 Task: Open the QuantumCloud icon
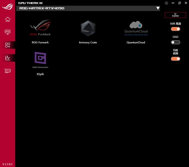[x=136, y=28]
